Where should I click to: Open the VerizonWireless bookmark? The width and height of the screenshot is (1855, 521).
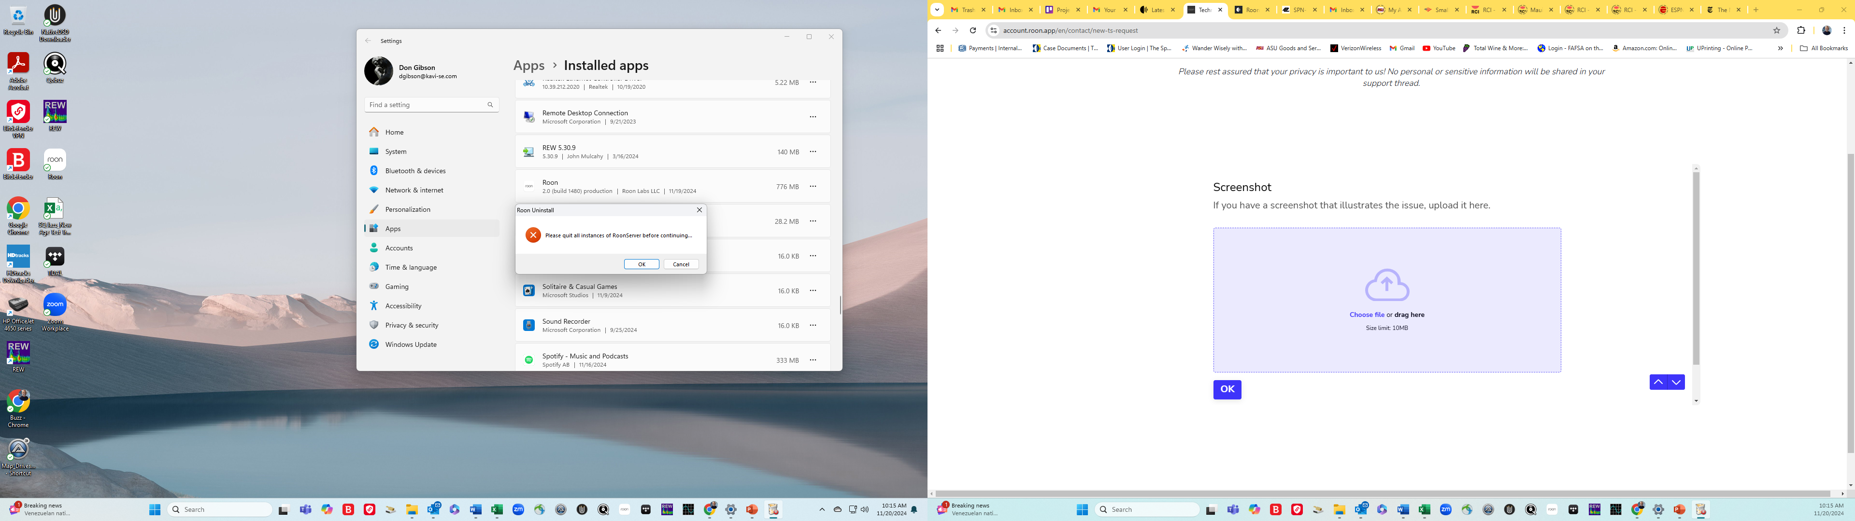click(1355, 48)
